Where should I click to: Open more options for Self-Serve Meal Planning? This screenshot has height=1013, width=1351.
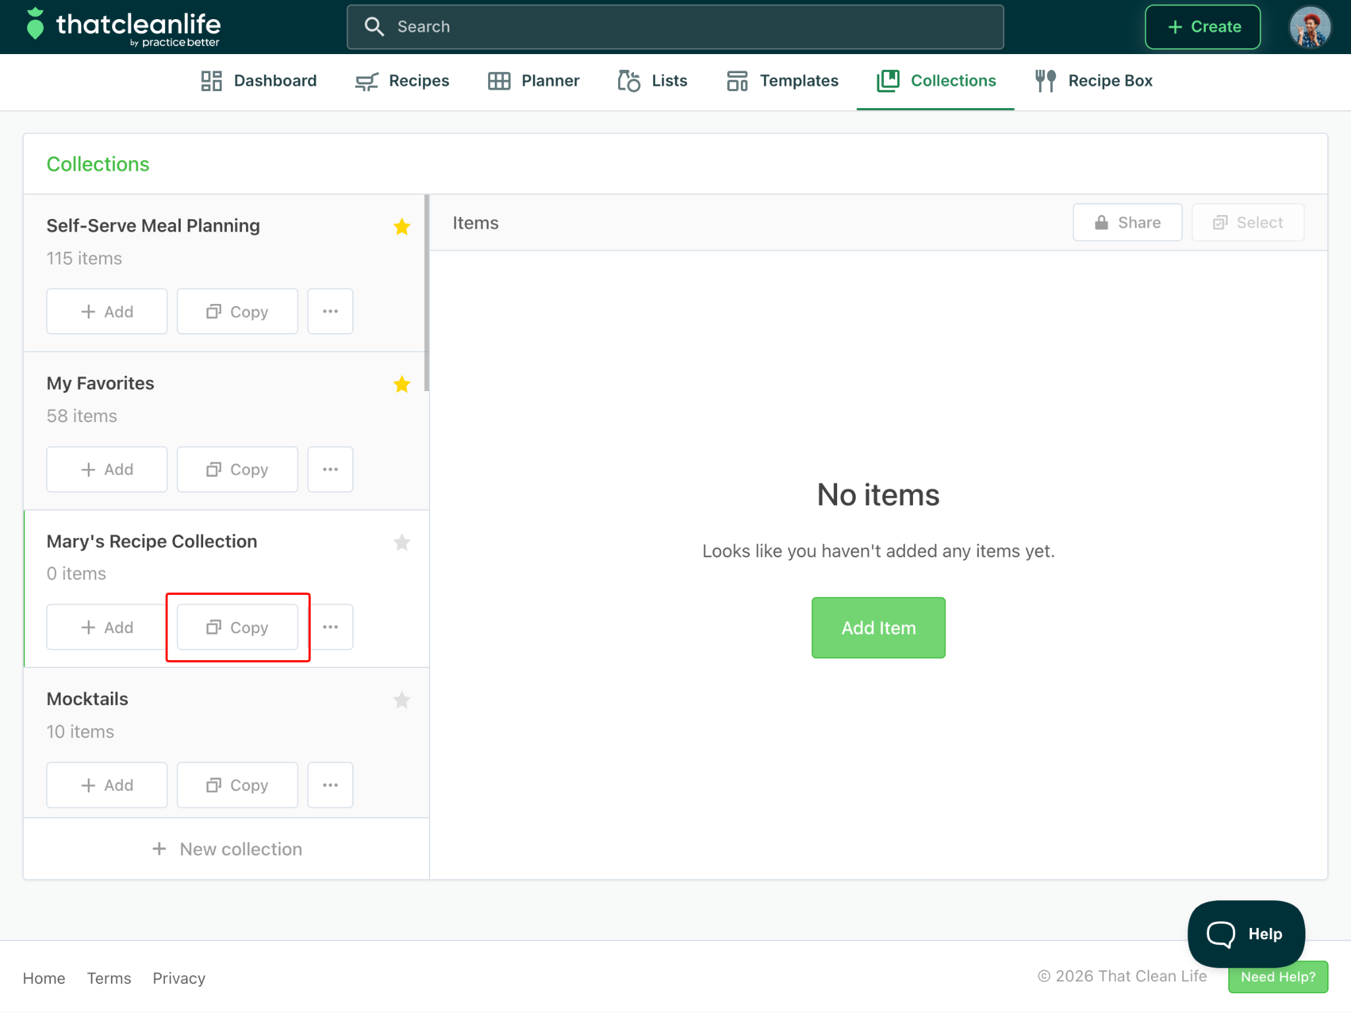click(x=330, y=311)
